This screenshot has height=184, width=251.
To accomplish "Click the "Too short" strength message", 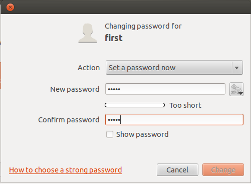I will (185, 105).
